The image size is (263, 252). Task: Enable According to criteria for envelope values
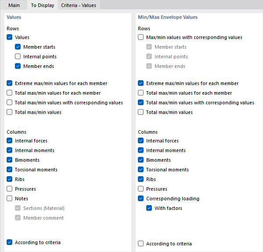coord(141,244)
